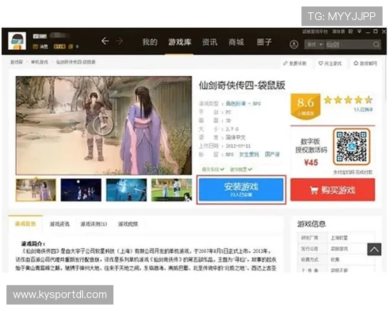The height and width of the screenshot is (311, 389).
Task: Click the search field containing 仙剑
Action: point(348,45)
